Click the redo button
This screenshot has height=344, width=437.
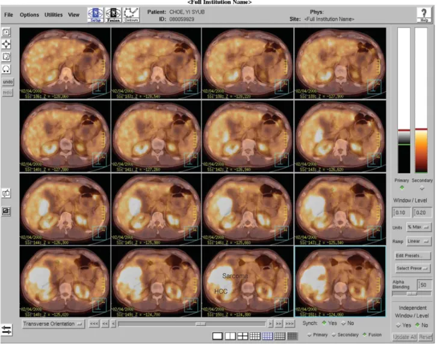pos(8,92)
